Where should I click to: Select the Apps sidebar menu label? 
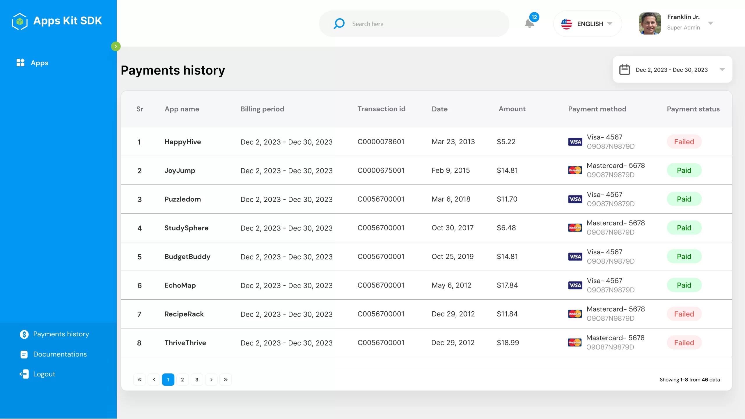tap(40, 63)
